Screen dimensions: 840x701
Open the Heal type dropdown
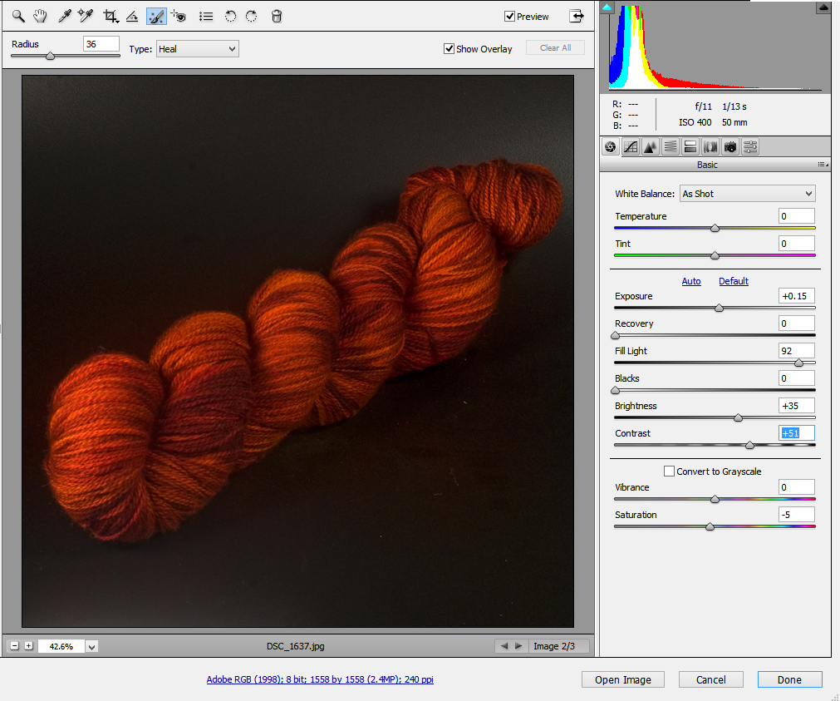197,49
